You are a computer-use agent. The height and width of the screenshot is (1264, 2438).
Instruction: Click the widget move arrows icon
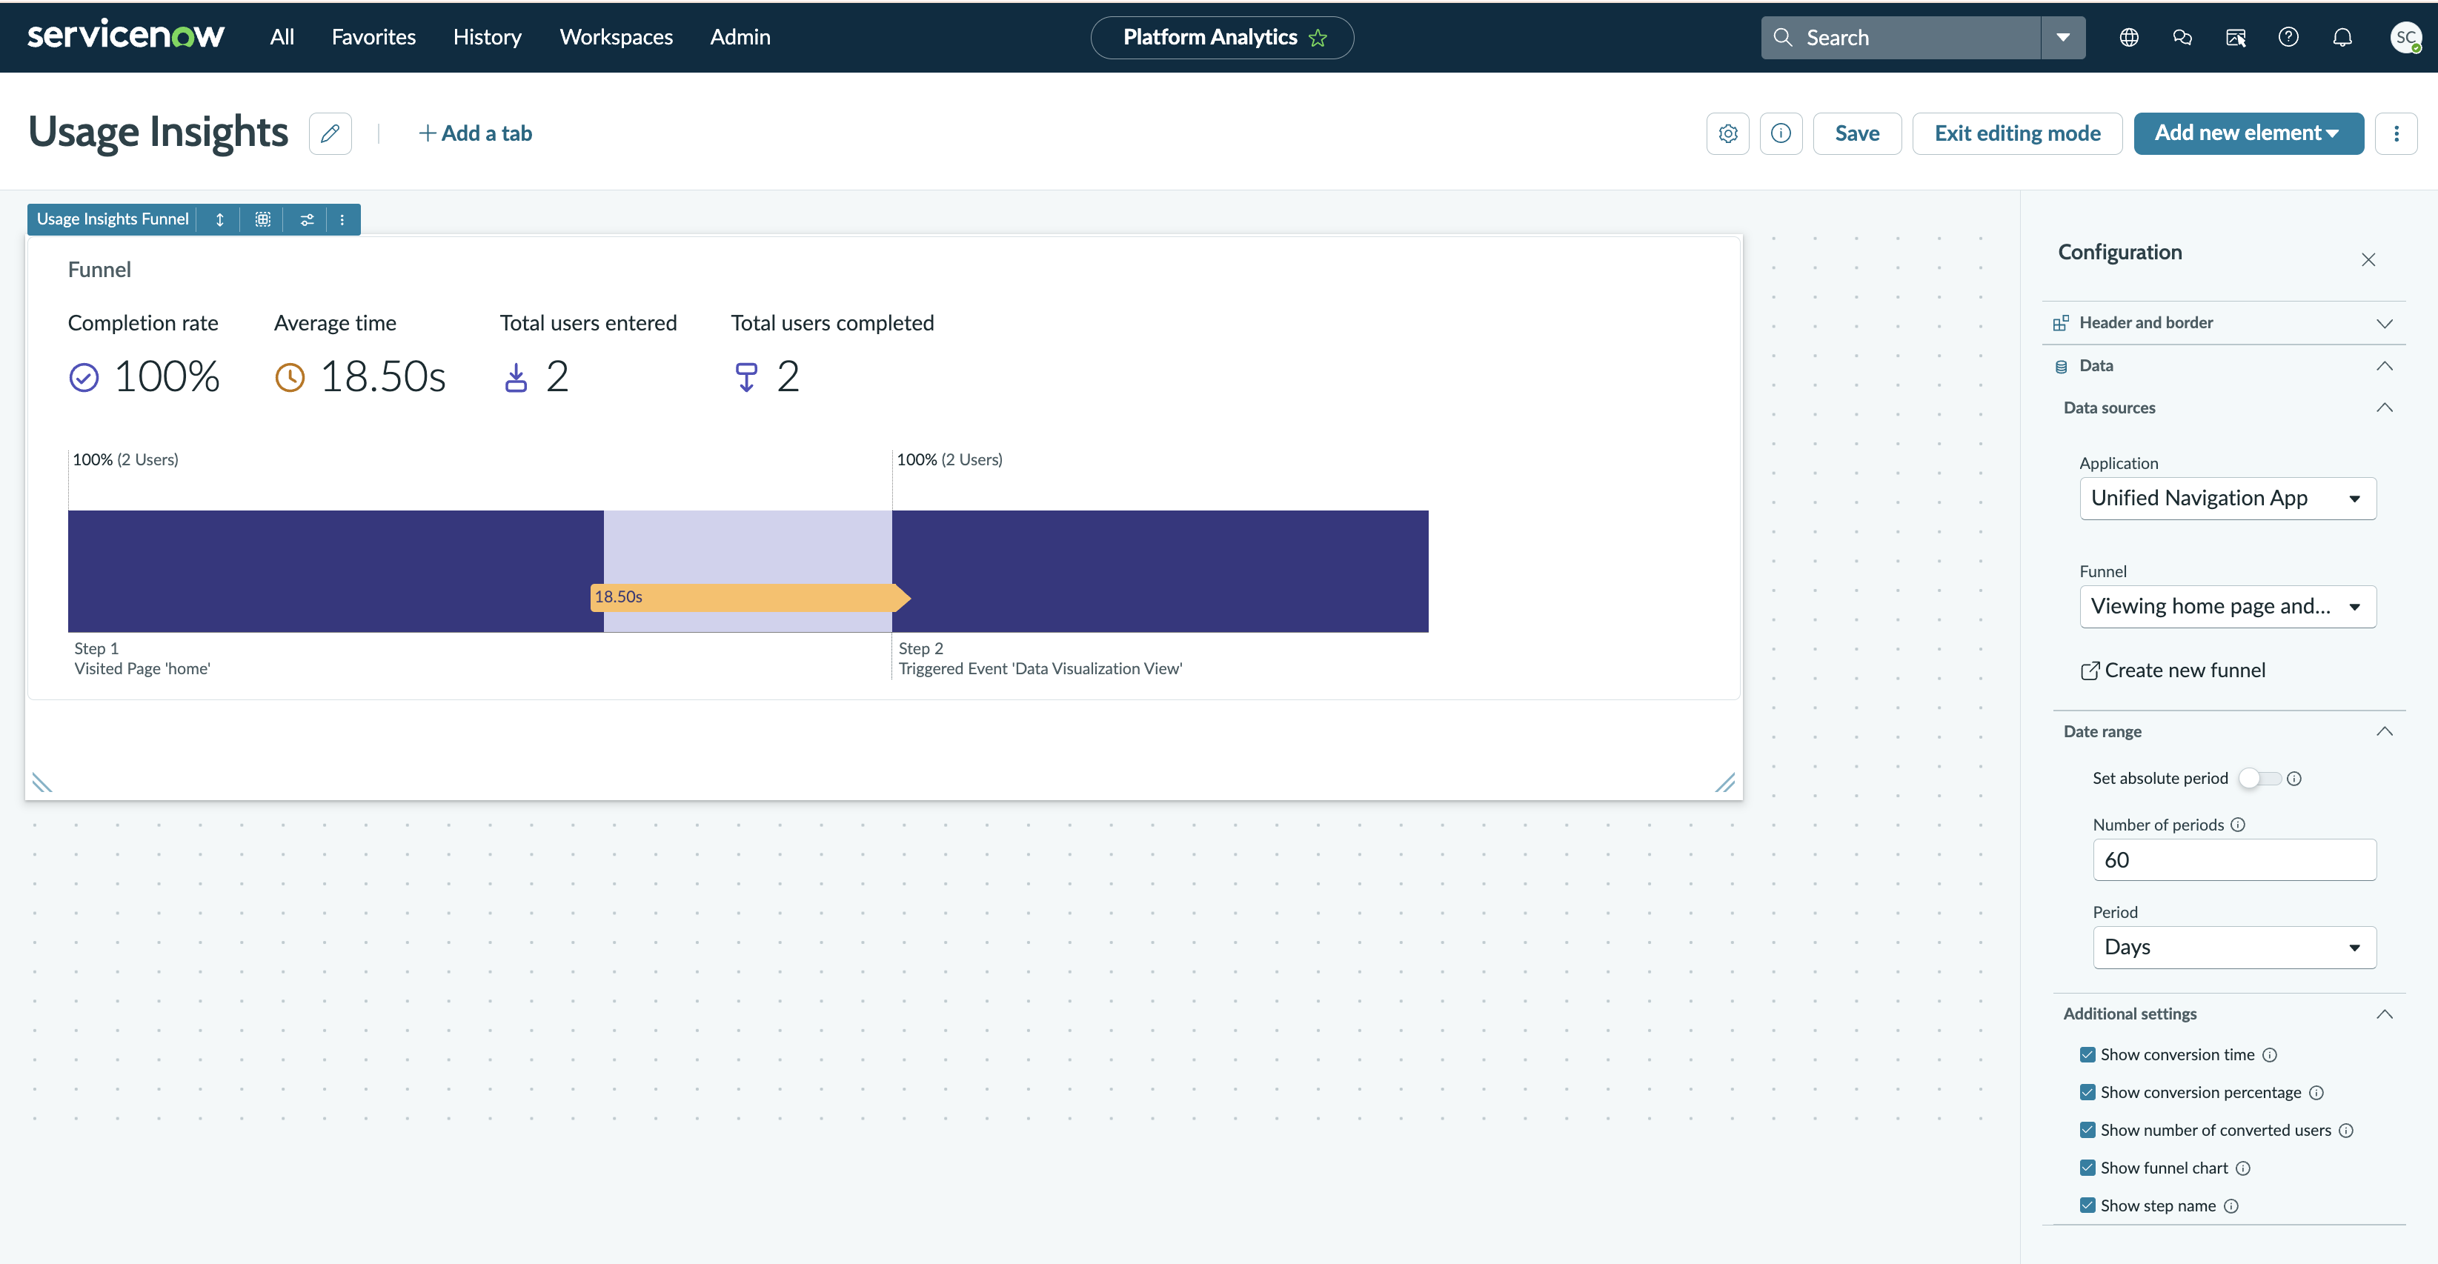[219, 219]
